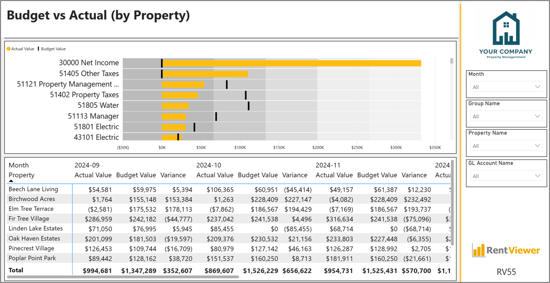Image resolution: width=550 pixels, height=283 pixels.
Task: Select the 51405 Other Taxes actual bar
Action: pyautogui.click(x=205, y=74)
